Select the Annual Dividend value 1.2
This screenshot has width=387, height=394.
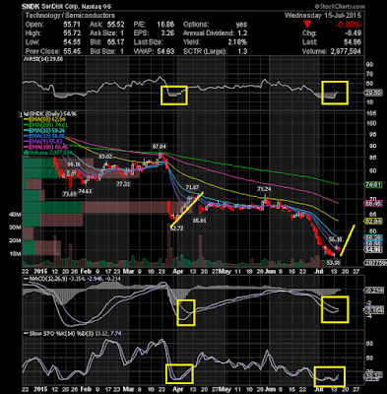[242, 33]
